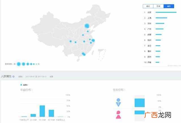
Task: Click the 广州 rank 4 row label
Action: (x=149, y=29)
